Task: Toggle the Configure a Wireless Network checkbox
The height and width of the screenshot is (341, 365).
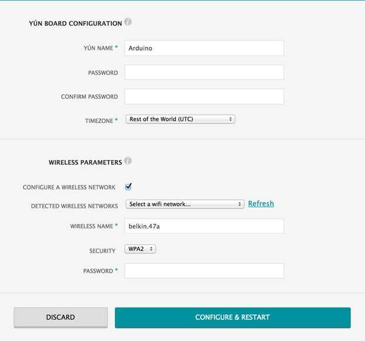Action: (x=128, y=187)
